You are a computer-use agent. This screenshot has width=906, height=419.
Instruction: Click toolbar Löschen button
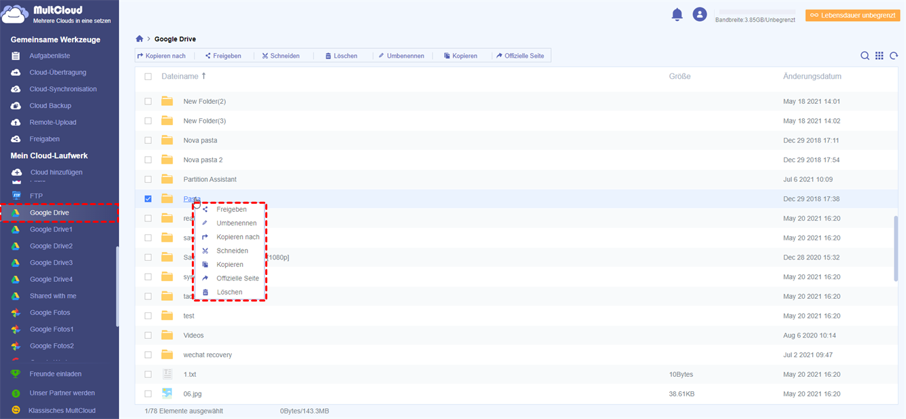(341, 56)
